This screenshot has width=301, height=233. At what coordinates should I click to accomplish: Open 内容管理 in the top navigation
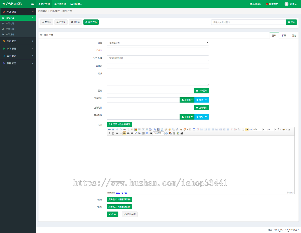44,4
